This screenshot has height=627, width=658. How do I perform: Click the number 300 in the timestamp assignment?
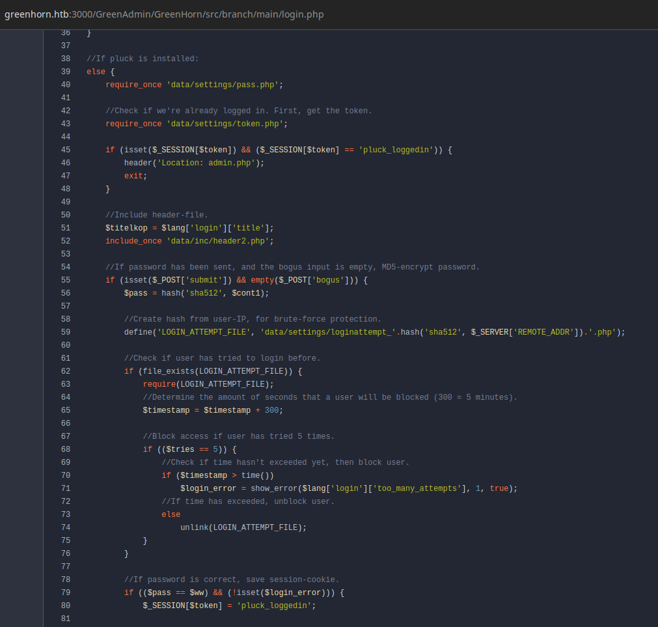[x=271, y=410]
